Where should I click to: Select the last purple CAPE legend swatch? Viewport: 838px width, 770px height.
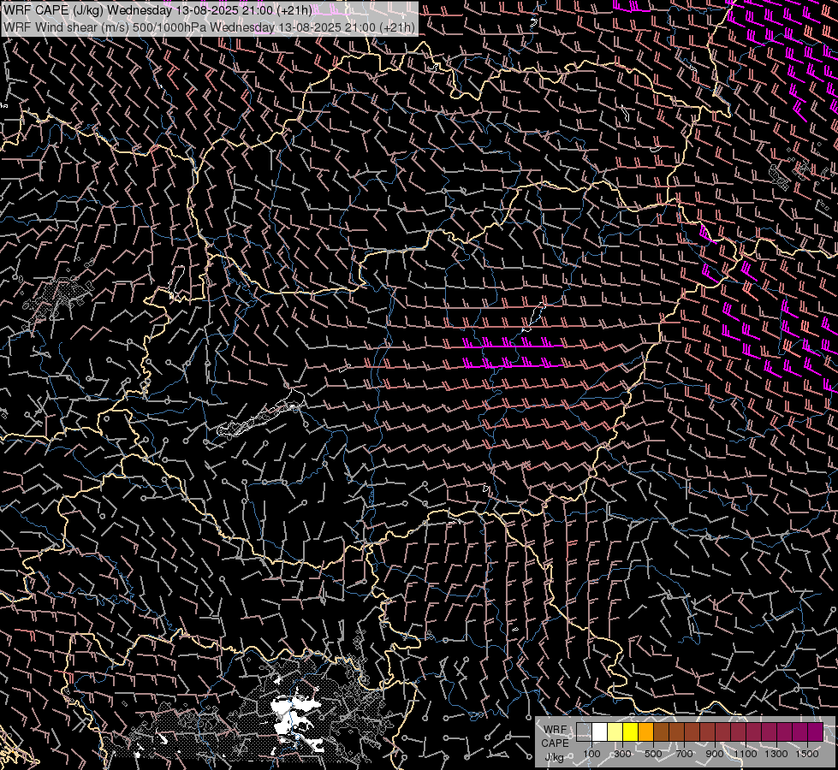(816, 732)
